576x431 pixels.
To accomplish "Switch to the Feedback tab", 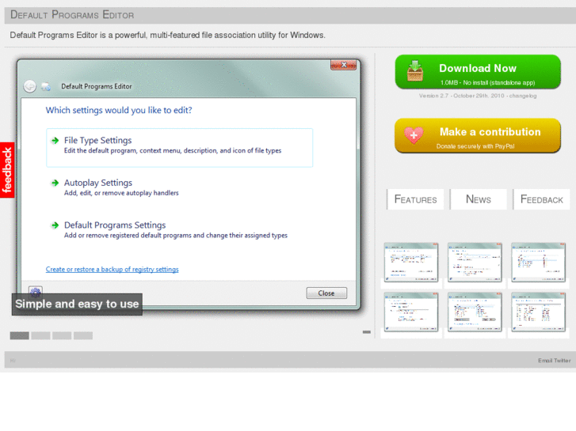I will pyautogui.click(x=541, y=199).
